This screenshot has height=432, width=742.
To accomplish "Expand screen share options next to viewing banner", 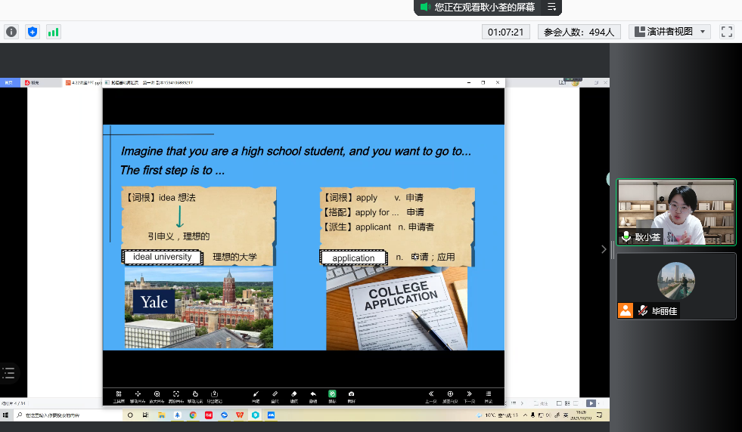I will pyautogui.click(x=552, y=7).
